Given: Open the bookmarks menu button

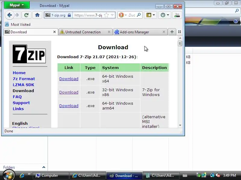Looking at the screenshot, I should point(150,15).
